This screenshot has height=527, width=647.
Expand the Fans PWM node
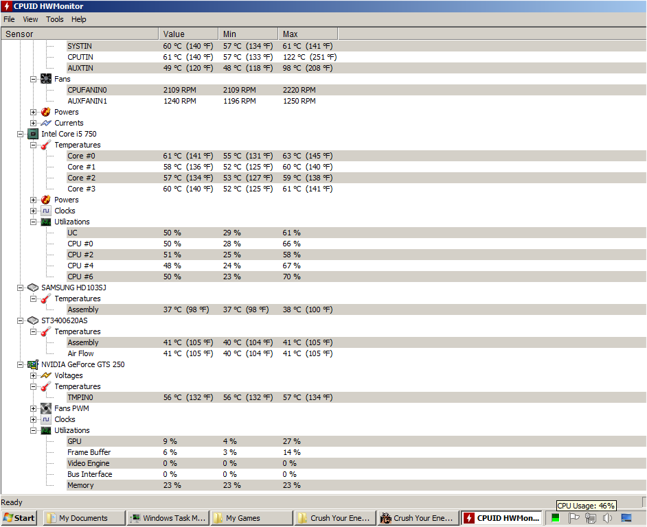point(33,409)
